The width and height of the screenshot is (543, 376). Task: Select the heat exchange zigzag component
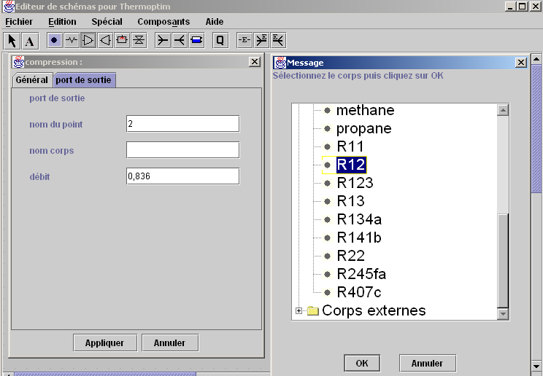(x=72, y=41)
